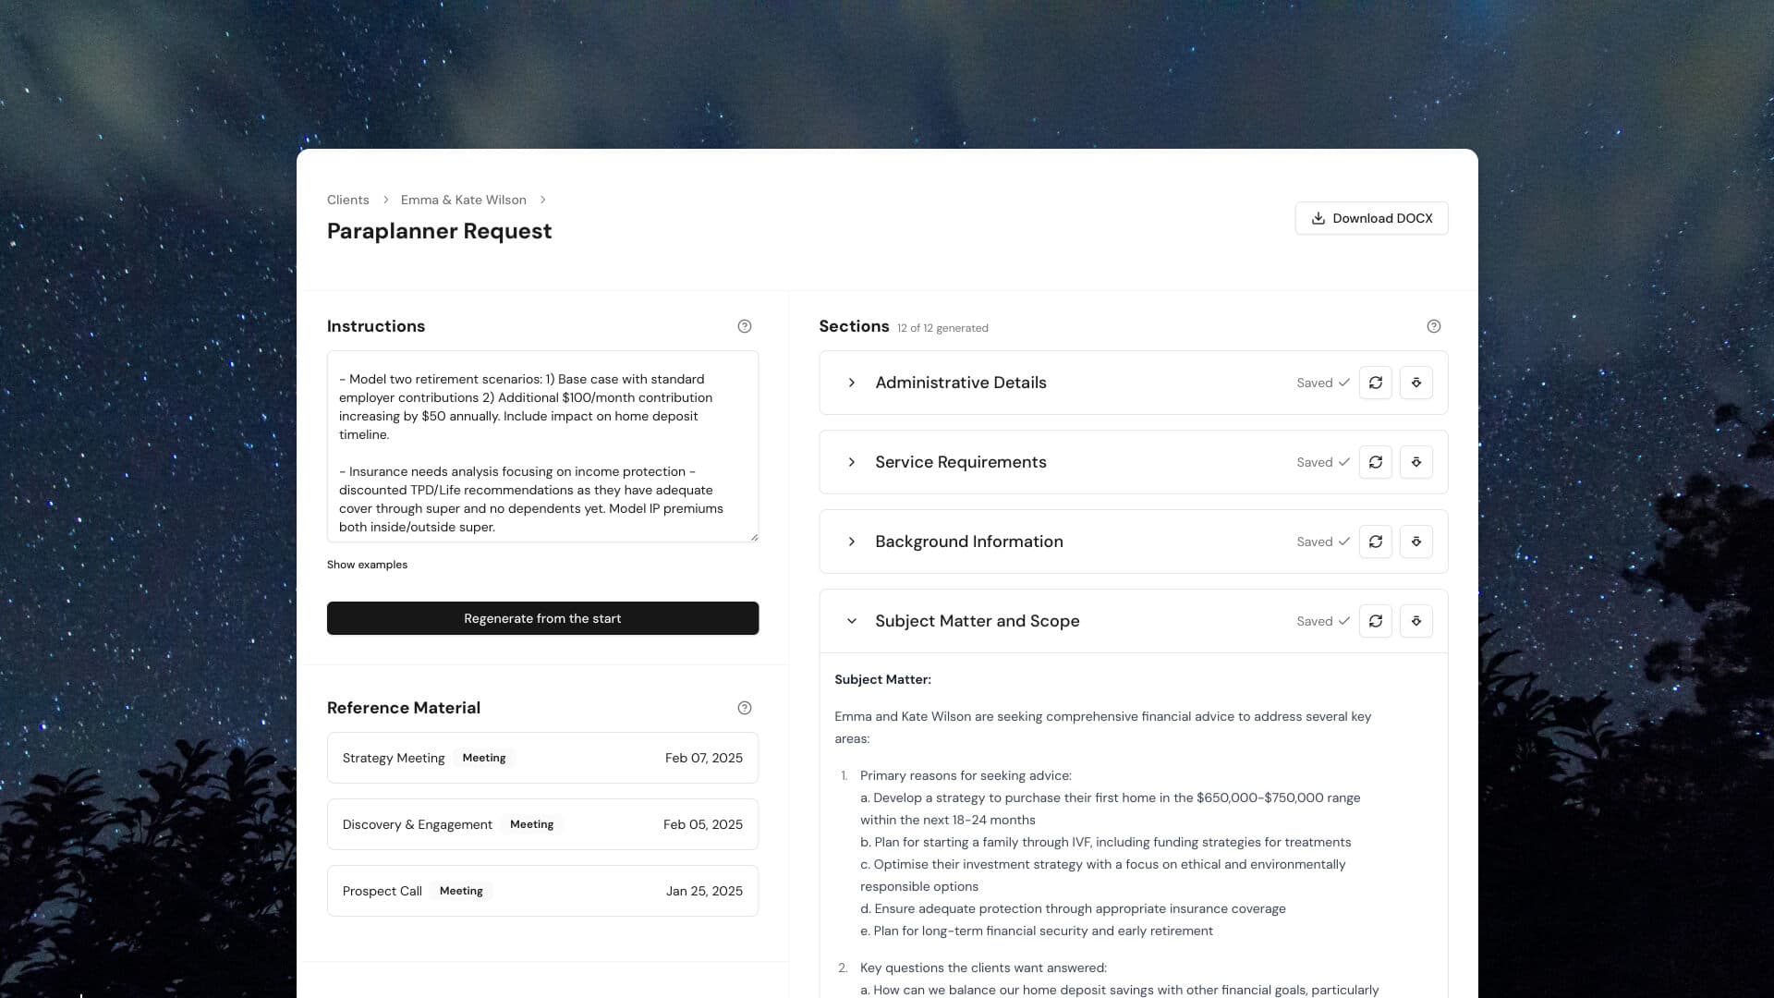Open the Reference Material help tooltip icon

[745, 708]
